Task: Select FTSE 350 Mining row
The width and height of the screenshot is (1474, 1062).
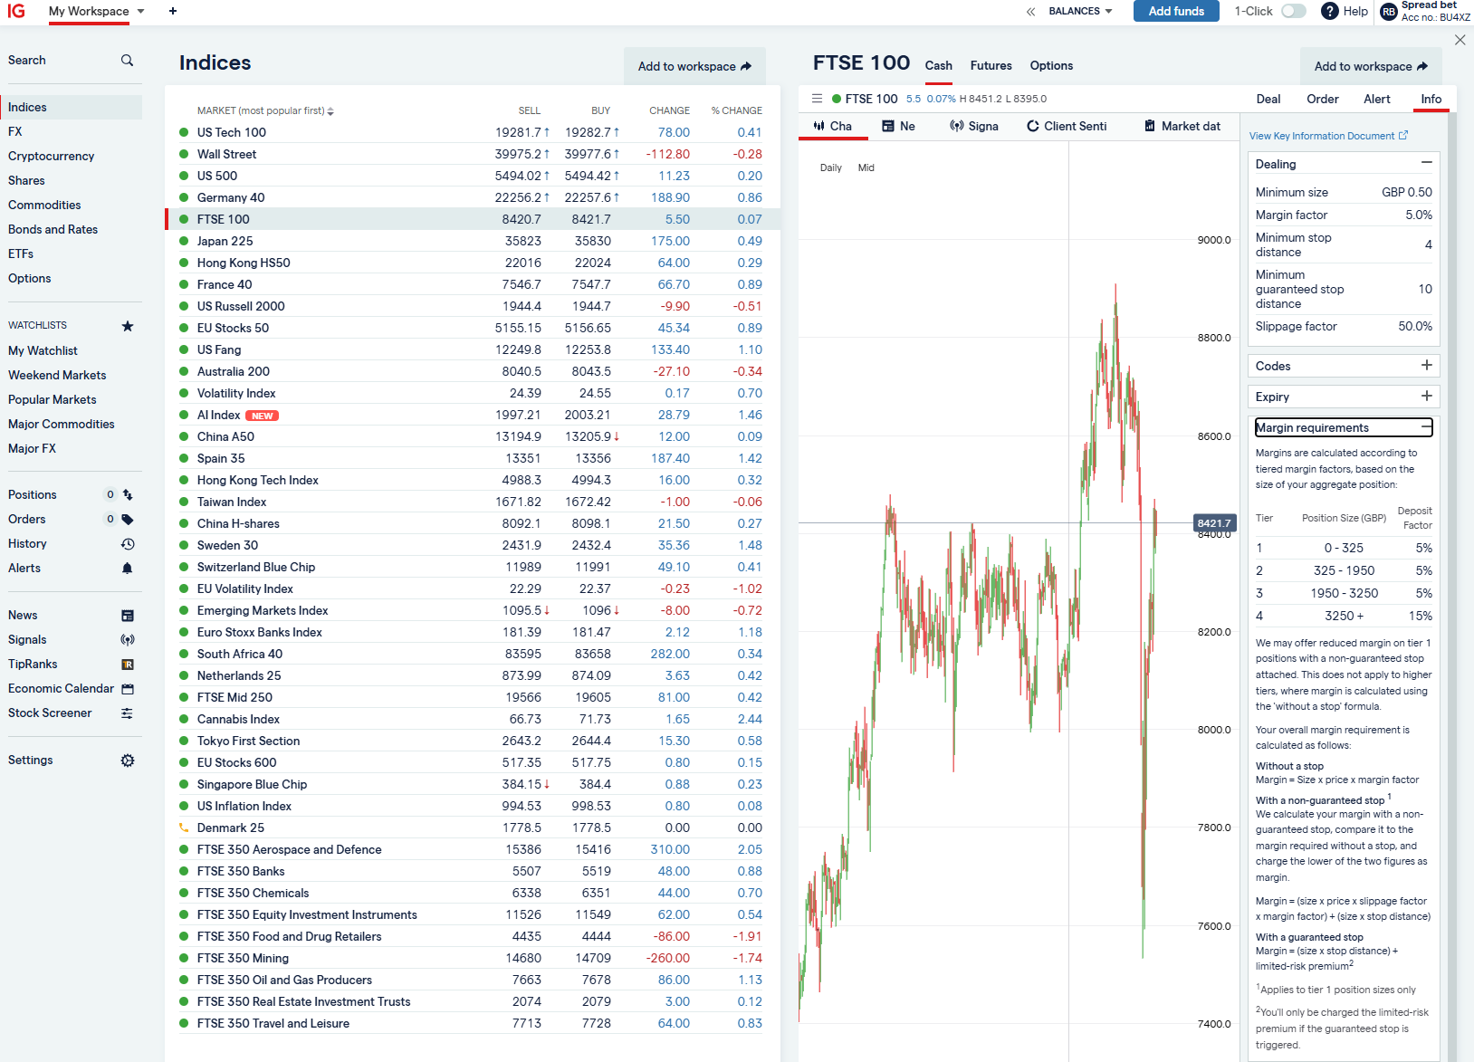Action: tap(473, 958)
